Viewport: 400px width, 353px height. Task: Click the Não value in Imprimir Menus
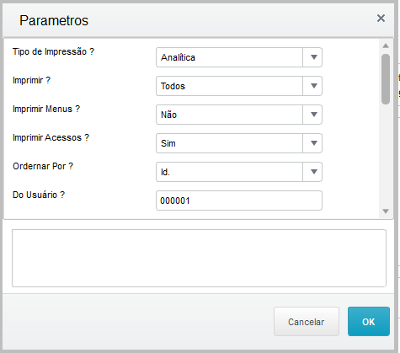(x=168, y=115)
